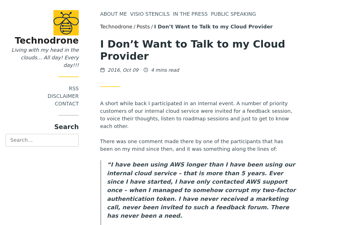Click inside the Search input box
Viewport: 360px width, 225px height.
tap(42, 140)
